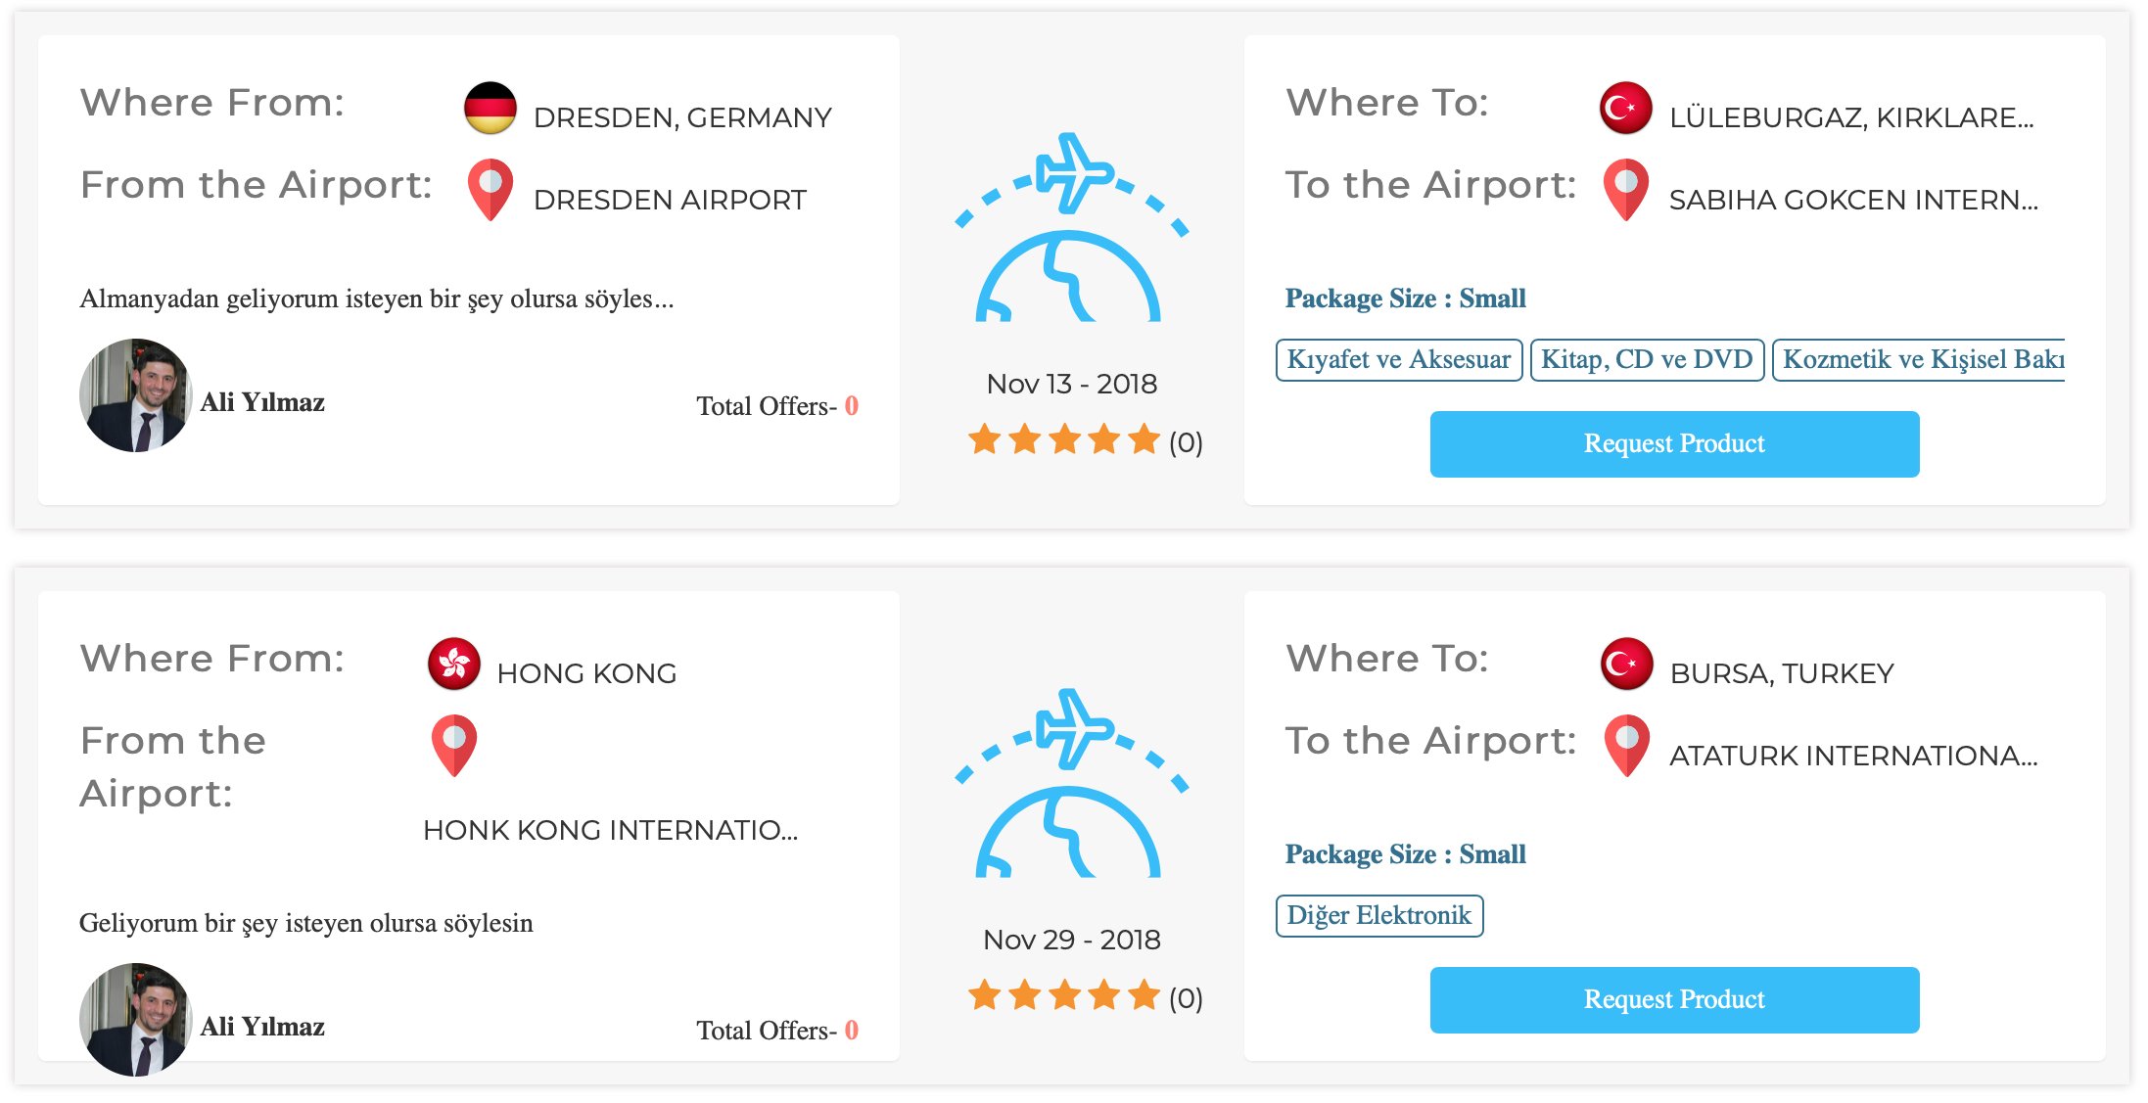The height and width of the screenshot is (1103, 2148).
Task: Click the Ataturk airport location pin
Action: pos(1626,744)
